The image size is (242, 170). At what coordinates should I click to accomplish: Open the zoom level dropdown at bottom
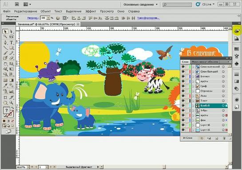pos(28,167)
